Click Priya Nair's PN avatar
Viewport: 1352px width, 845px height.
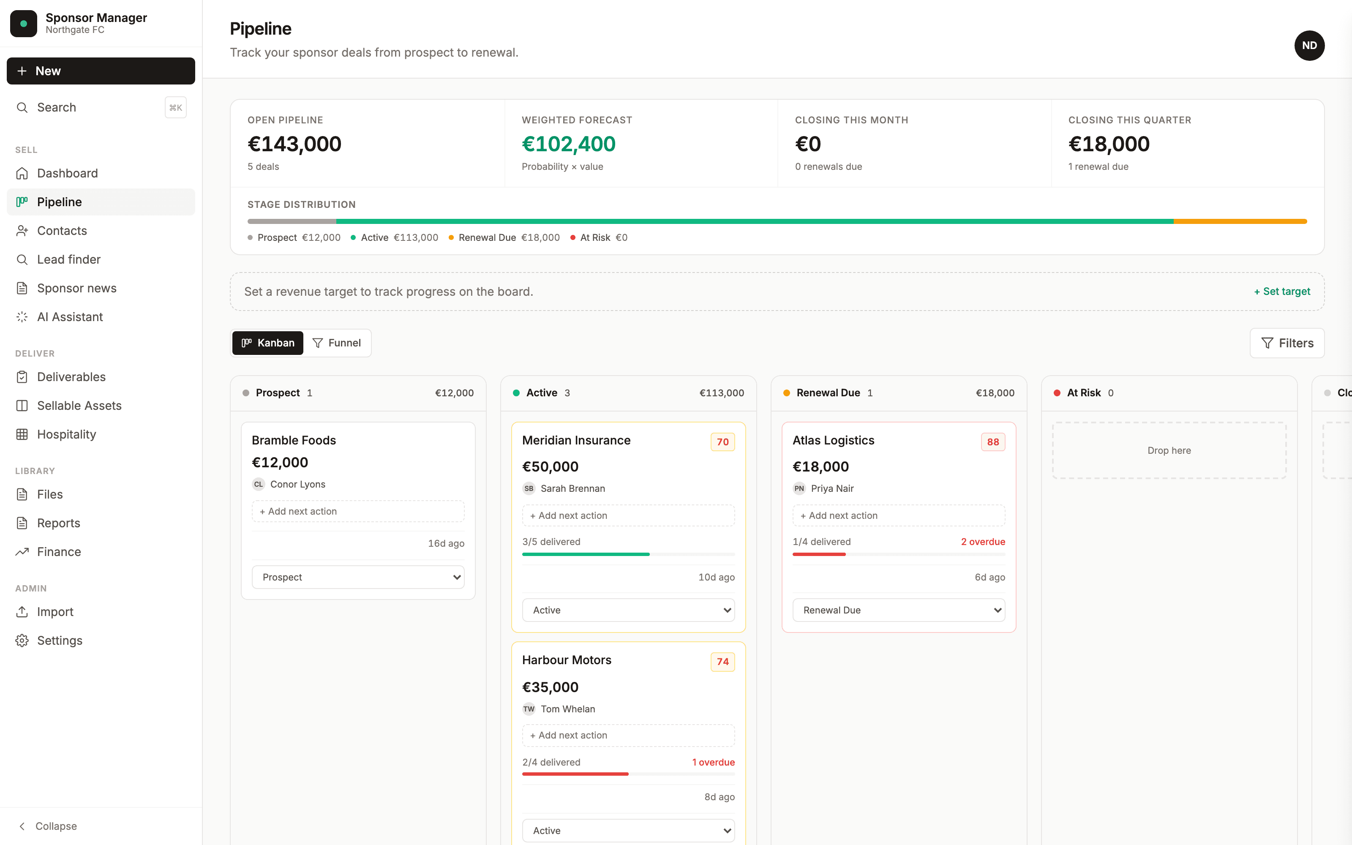click(799, 488)
